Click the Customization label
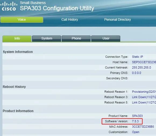Image resolution: width=156 pixels, height=136 pixels. pyautogui.click(x=118, y=132)
